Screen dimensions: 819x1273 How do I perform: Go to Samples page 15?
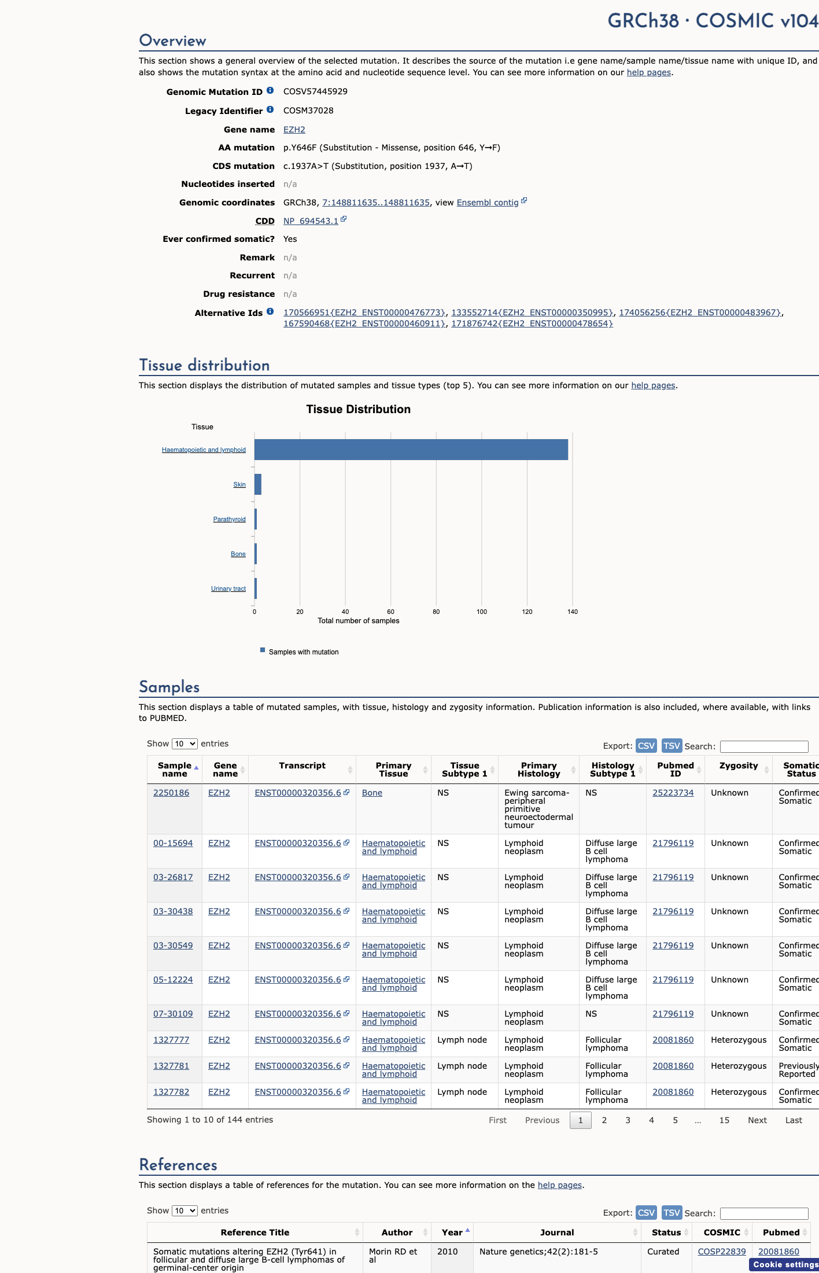coord(724,1120)
